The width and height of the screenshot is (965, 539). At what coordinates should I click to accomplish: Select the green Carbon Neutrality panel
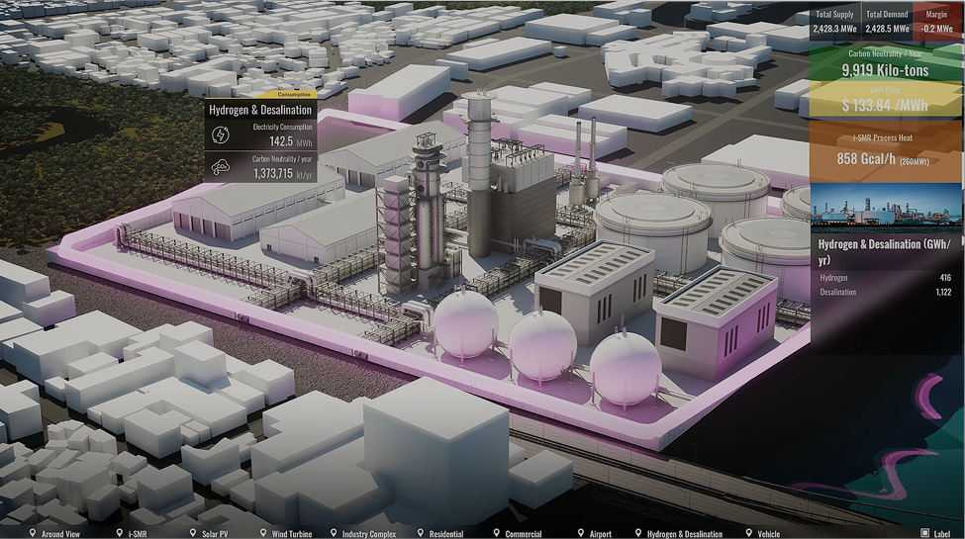(886, 64)
